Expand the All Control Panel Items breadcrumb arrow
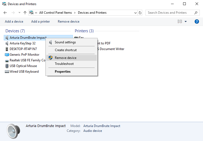The image size is (203, 141). click(x=75, y=13)
